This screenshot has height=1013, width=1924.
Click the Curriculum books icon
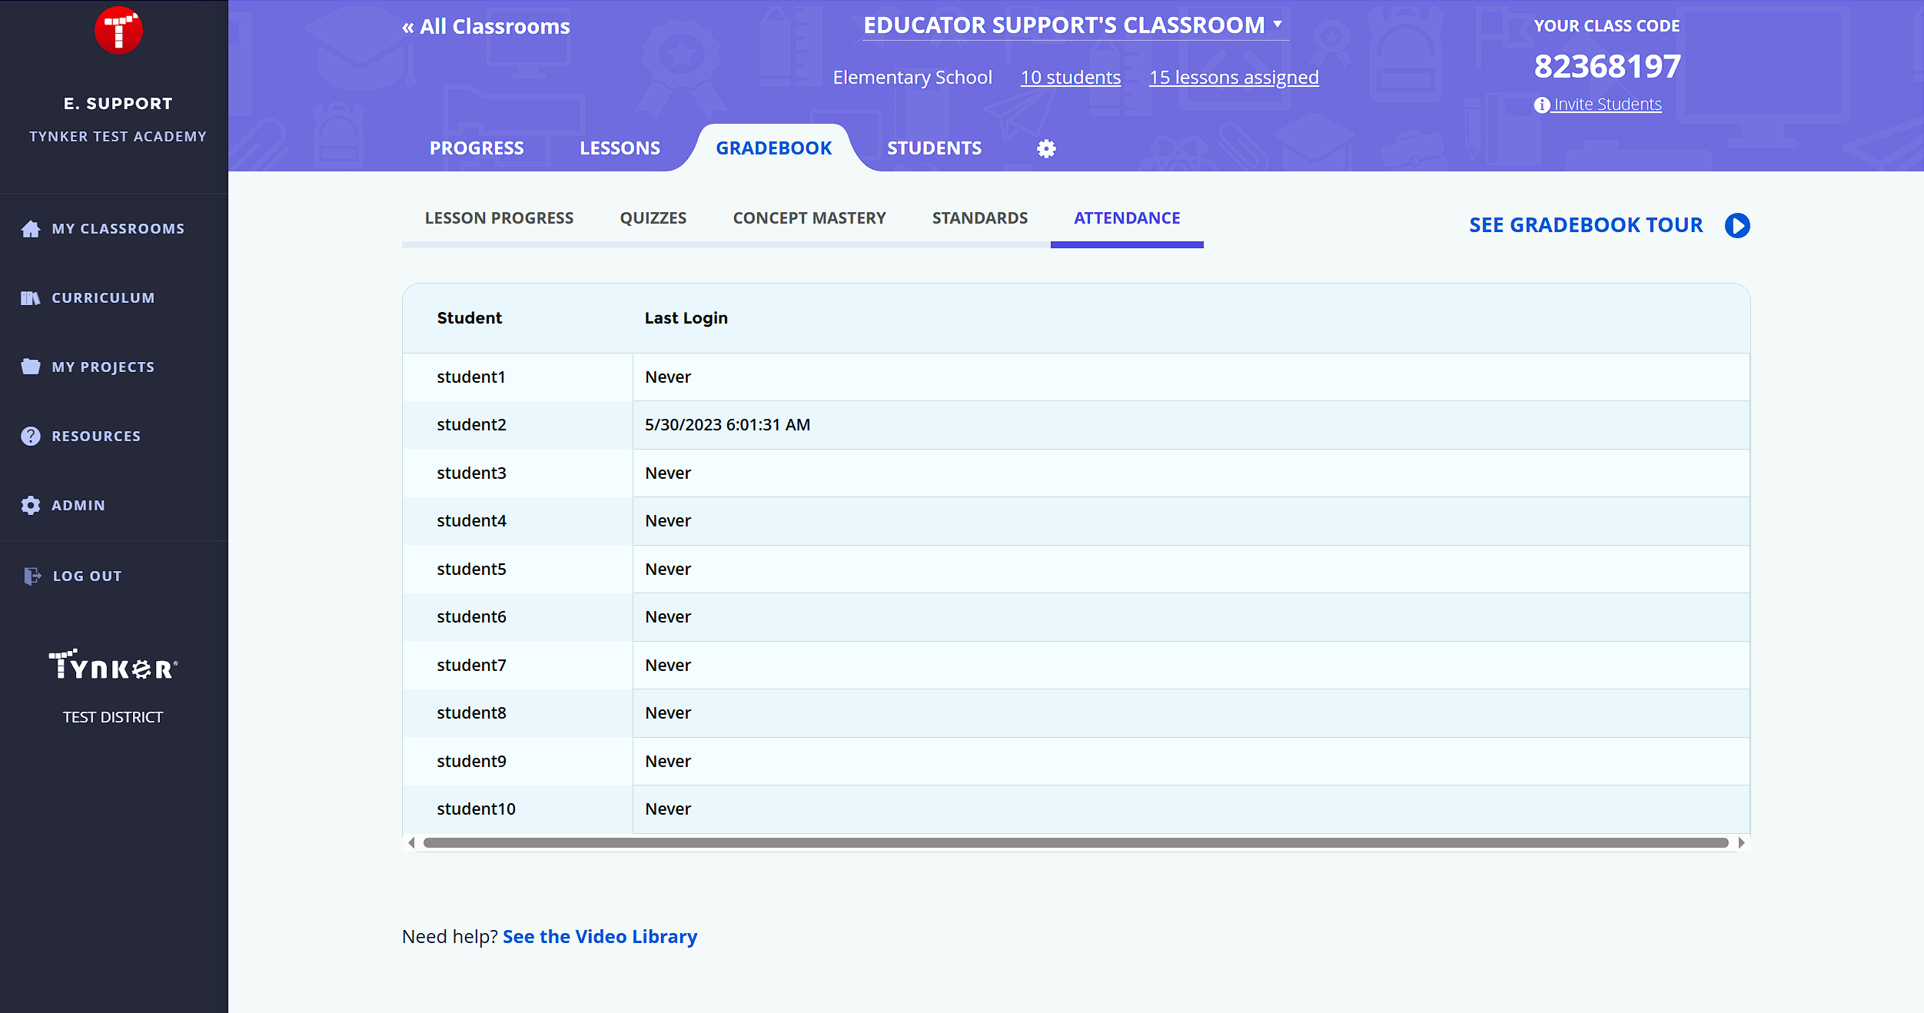point(31,298)
